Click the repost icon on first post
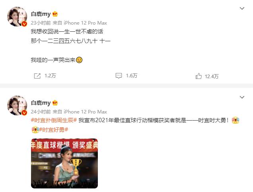This screenshot has height=192, width=253. [37, 76]
